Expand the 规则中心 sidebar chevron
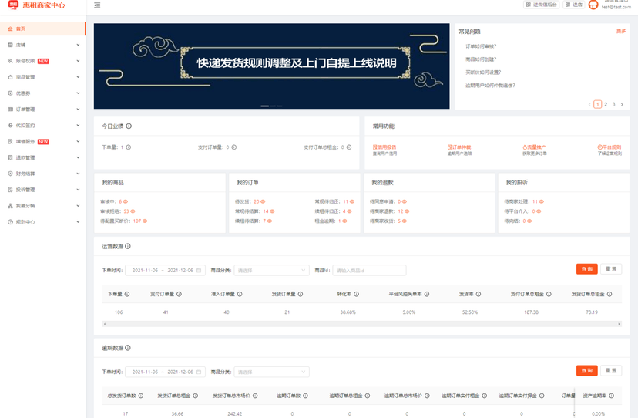The image size is (638, 418). 78,221
